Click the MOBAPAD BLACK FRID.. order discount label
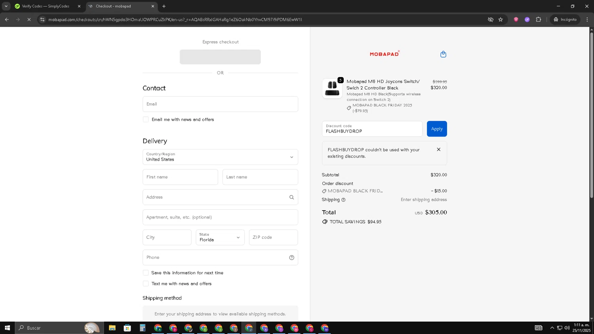This screenshot has height=334, width=594. 355,191
